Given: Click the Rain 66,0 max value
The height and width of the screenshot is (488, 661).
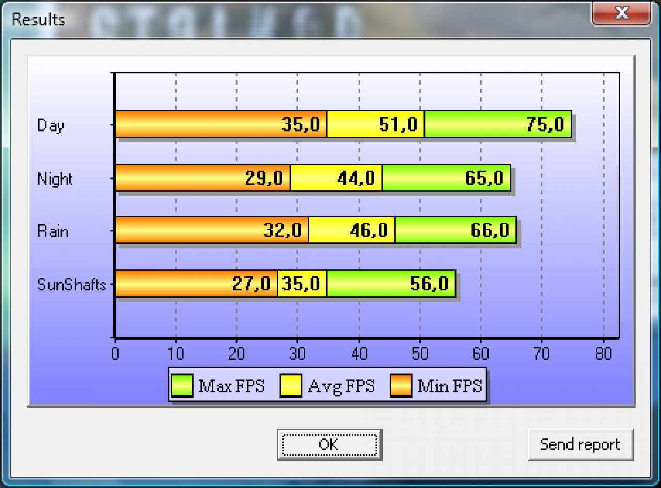Looking at the screenshot, I should [x=490, y=230].
